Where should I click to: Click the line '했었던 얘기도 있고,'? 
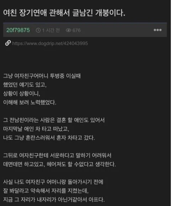[x=25, y=85]
